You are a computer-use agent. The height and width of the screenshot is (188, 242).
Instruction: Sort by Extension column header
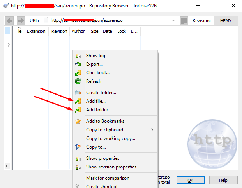click(x=36, y=31)
